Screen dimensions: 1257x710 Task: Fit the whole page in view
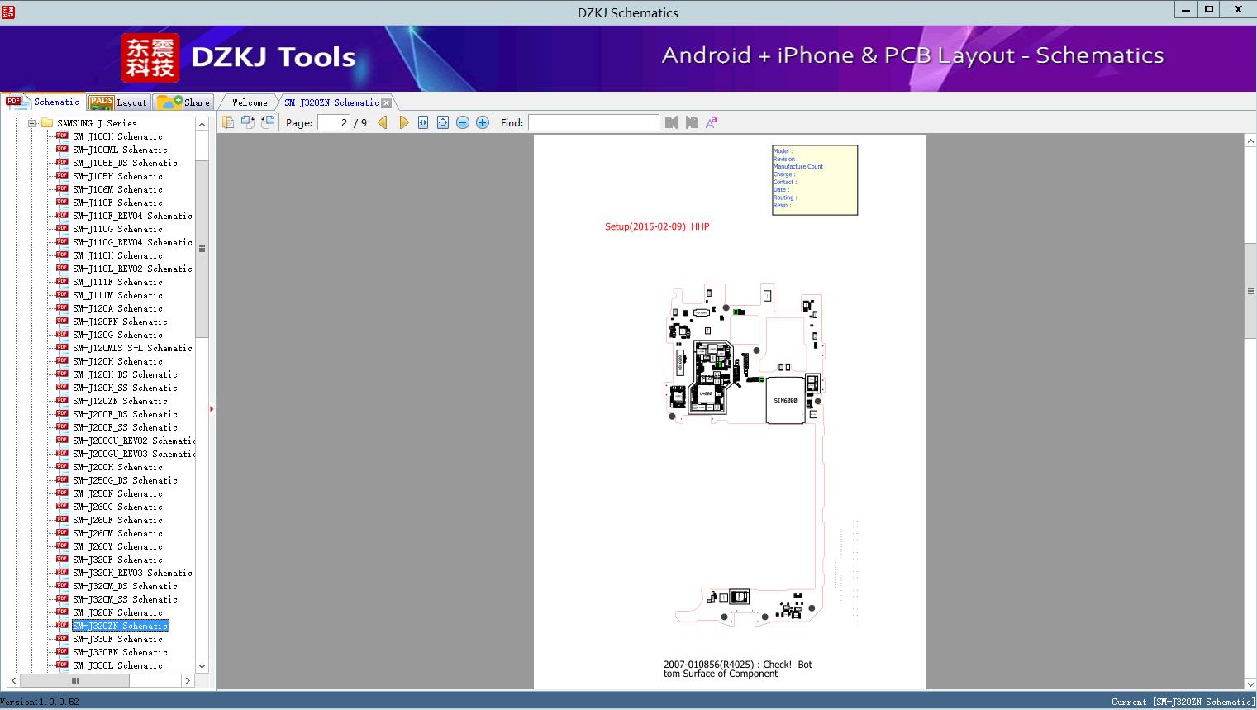pyautogui.click(x=443, y=122)
